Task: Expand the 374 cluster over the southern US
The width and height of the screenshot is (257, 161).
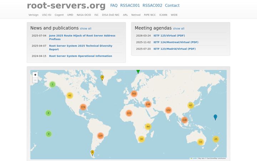Action: pyautogui.click(x=83, y=107)
